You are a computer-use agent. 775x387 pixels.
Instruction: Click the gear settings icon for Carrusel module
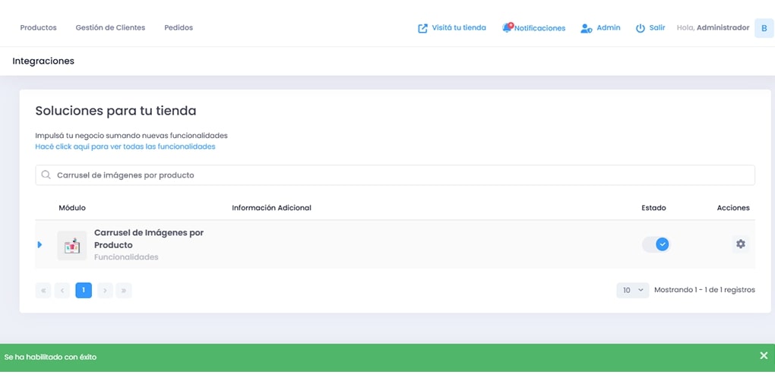[x=740, y=244]
